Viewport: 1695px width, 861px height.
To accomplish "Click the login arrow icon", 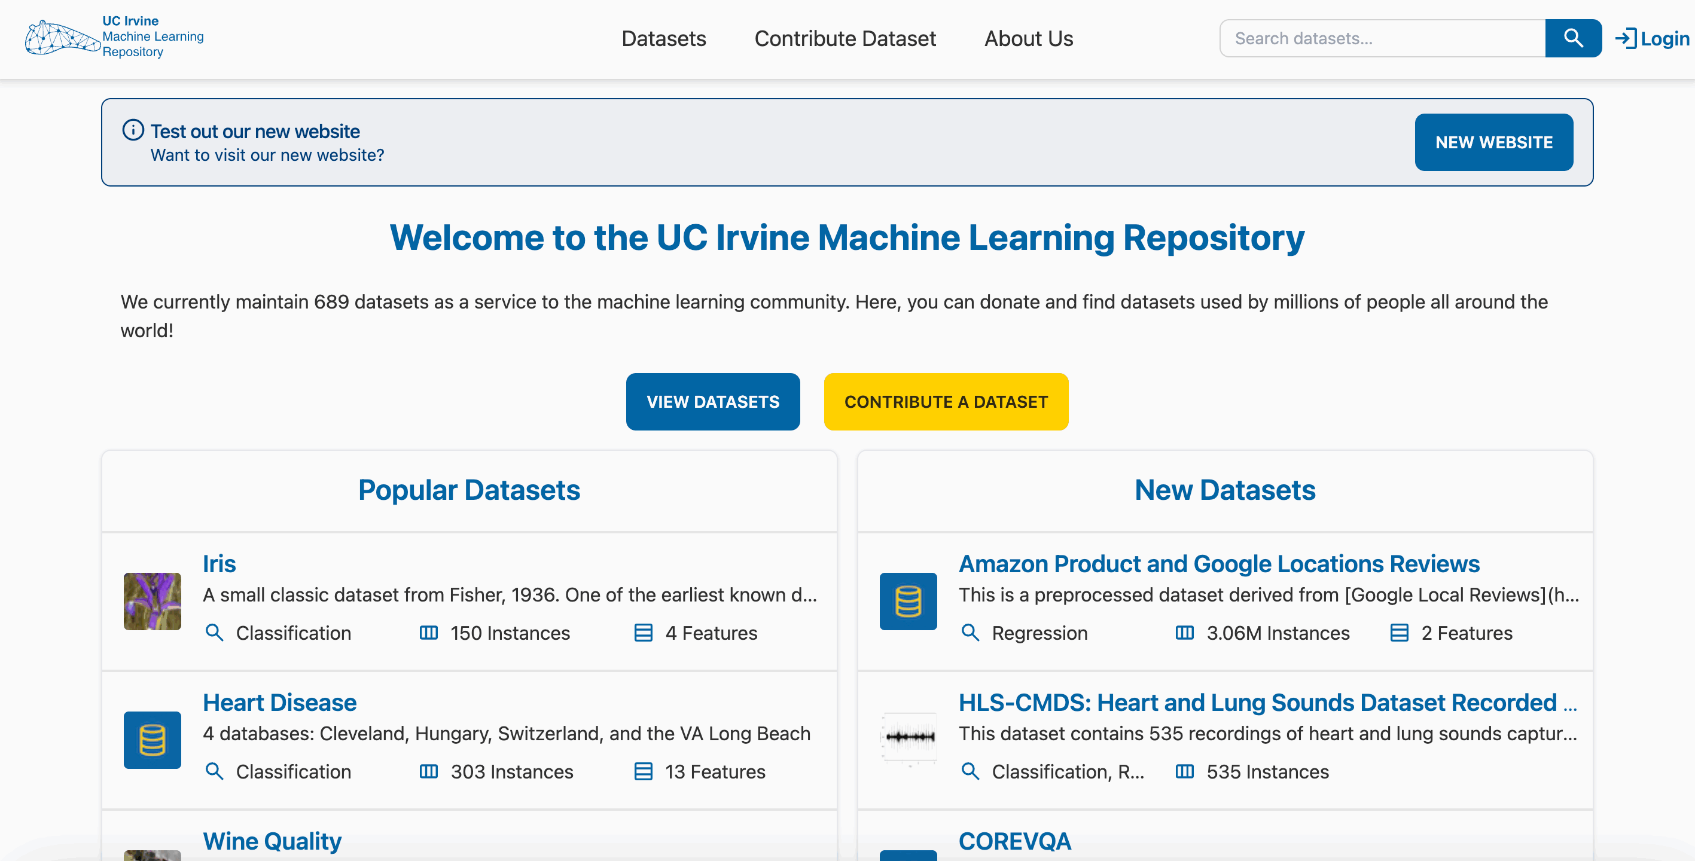I will (x=1626, y=38).
